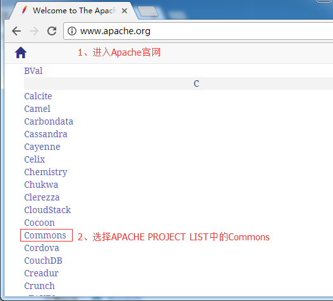Screen dimensions: 333x301
Task: Open the Calcite project link
Action: click(38, 96)
